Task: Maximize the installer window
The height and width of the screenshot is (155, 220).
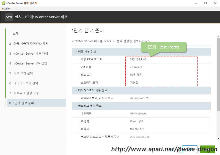Action: 205,3
